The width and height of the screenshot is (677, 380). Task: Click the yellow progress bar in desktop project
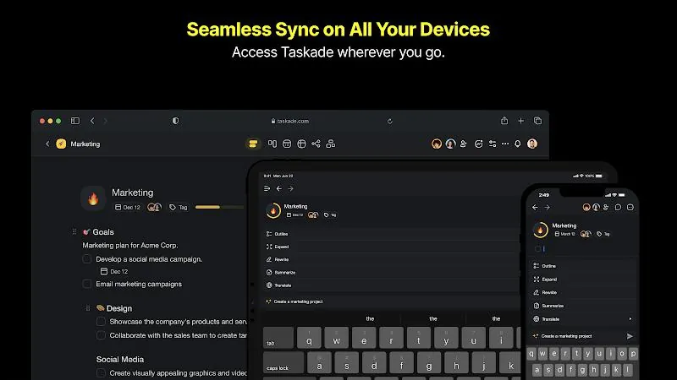coord(219,207)
